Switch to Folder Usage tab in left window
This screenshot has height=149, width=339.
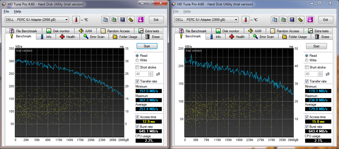tap(125, 37)
